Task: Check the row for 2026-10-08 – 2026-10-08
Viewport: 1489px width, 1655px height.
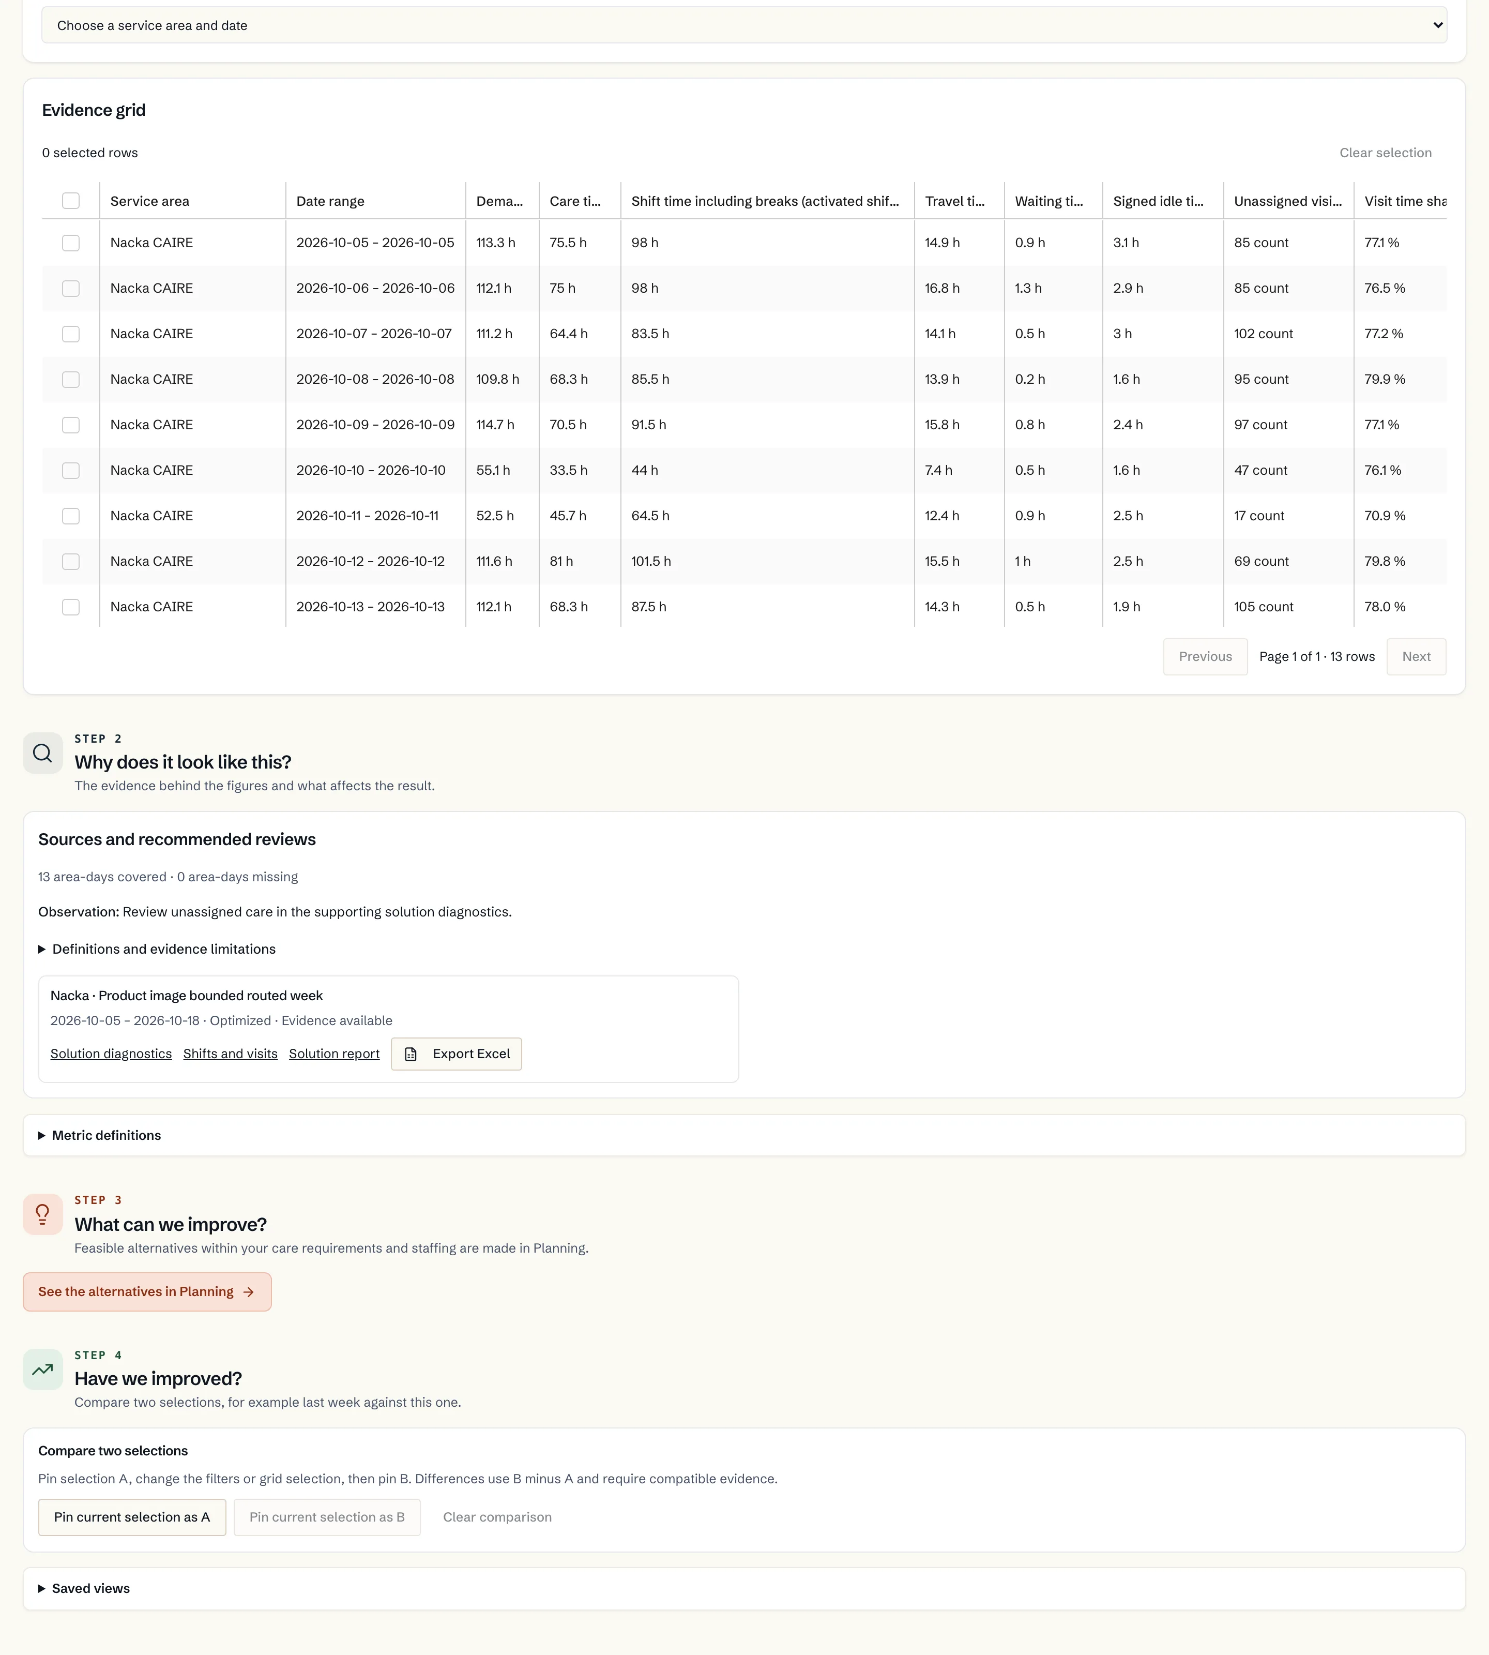Action: [71, 379]
